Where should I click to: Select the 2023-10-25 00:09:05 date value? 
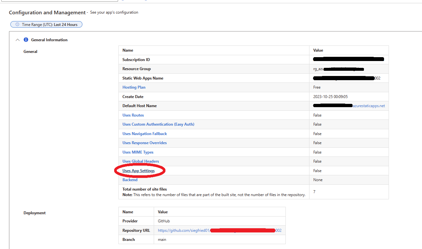coord(331,97)
